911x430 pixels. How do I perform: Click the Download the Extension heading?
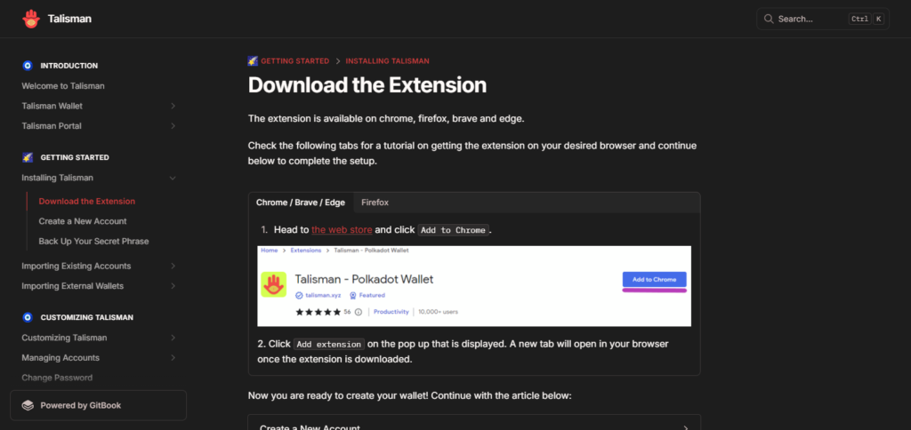367,85
